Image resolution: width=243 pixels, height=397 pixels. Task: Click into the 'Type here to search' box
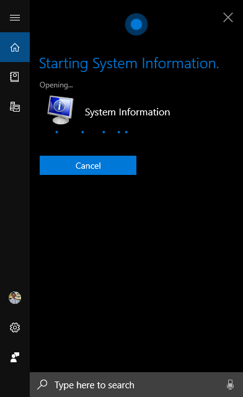tap(136, 385)
